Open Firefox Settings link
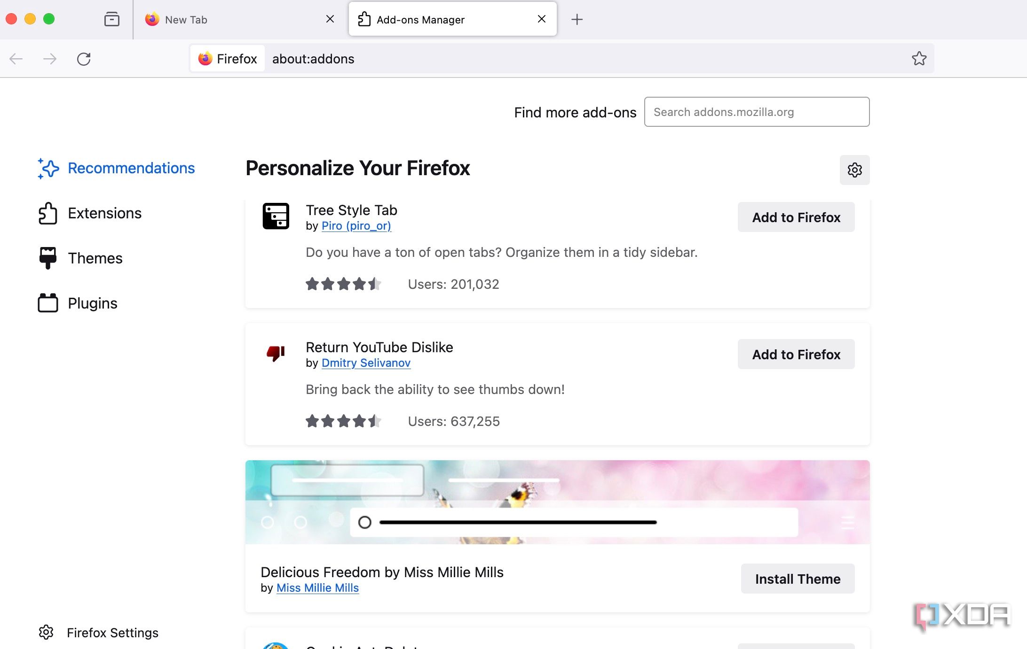Viewport: 1027px width, 649px height. click(98, 633)
